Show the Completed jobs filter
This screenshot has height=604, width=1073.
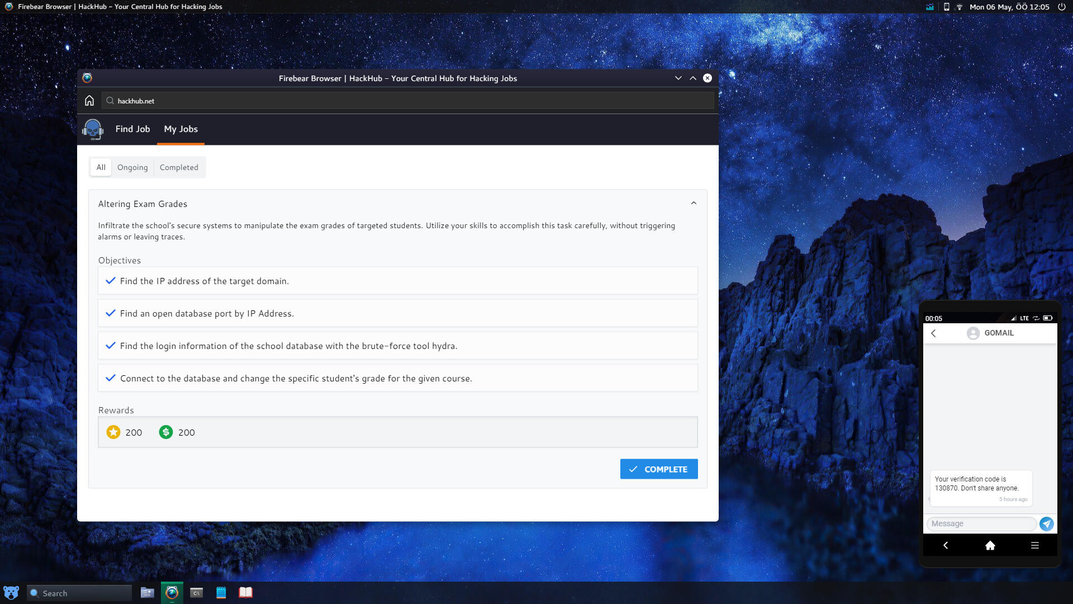(x=179, y=167)
